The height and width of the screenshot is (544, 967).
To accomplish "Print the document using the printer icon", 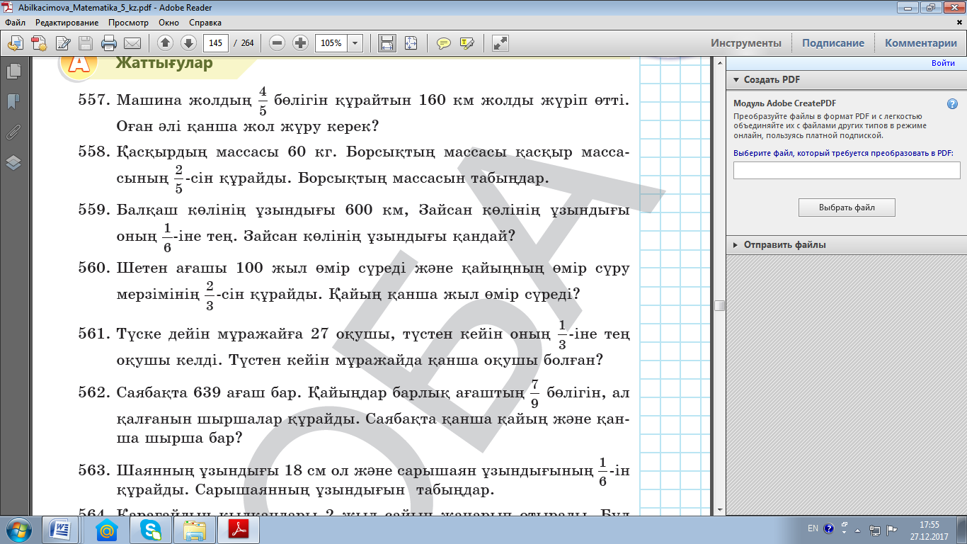I will (109, 43).
